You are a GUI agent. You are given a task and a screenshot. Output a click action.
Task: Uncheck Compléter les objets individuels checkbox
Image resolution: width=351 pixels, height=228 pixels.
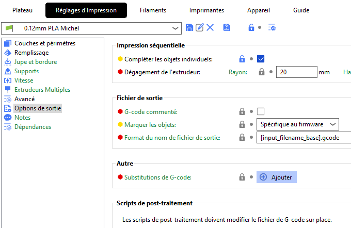click(261, 59)
